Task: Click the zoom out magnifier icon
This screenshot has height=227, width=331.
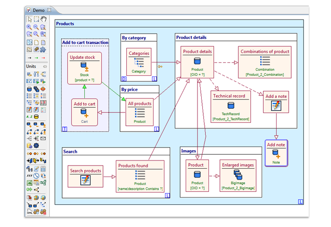Action: click(x=36, y=27)
